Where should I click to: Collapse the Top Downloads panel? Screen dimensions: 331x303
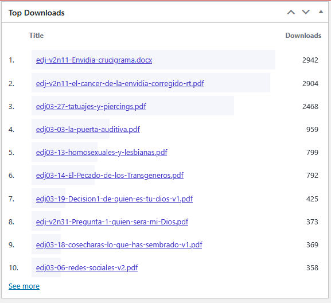pyautogui.click(x=321, y=12)
